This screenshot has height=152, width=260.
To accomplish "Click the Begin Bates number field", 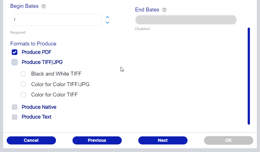I will click(56, 20).
